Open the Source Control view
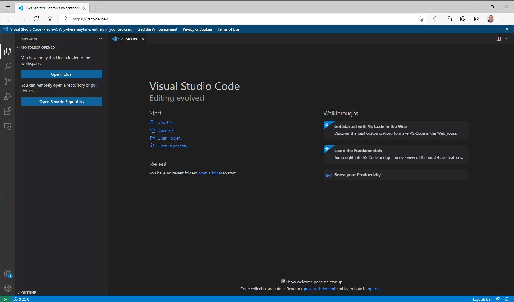The width and height of the screenshot is (514, 302). [8, 81]
